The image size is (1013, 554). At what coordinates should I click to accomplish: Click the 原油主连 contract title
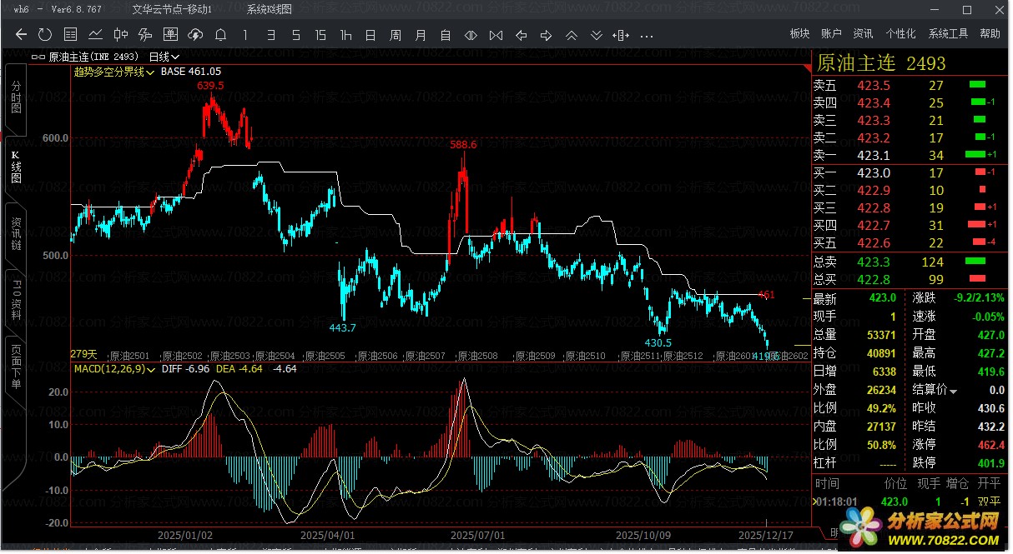[x=855, y=63]
